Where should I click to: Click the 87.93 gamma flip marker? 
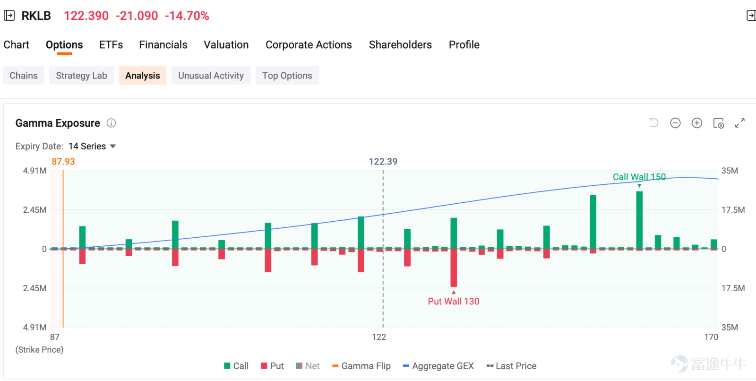click(63, 162)
